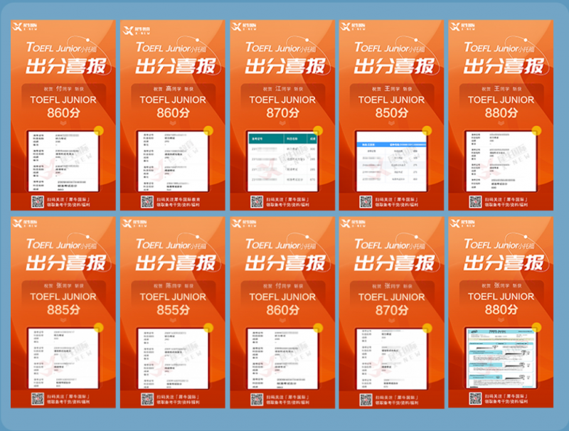Open the score report on 高同学's 860分 poster
Image resolution: width=569 pixels, height=431 pixels.
[173, 161]
